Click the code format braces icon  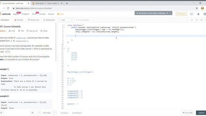[192, 20]
